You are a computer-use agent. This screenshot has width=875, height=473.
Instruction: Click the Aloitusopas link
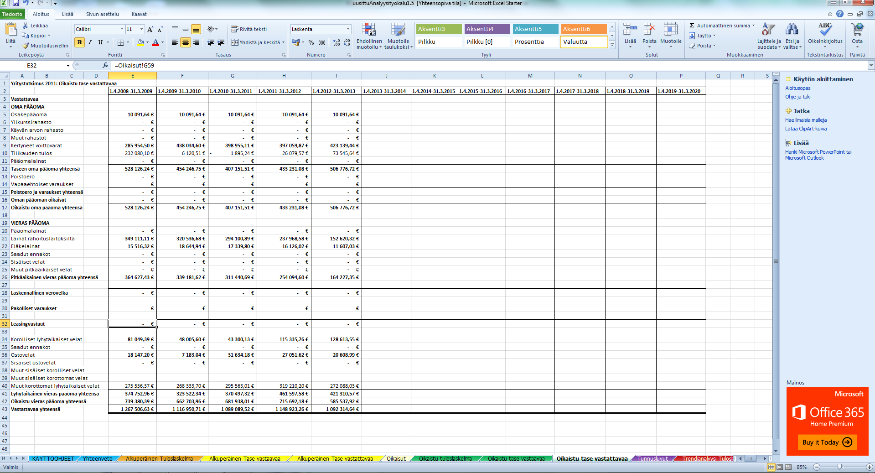pyautogui.click(x=798, y=88)
